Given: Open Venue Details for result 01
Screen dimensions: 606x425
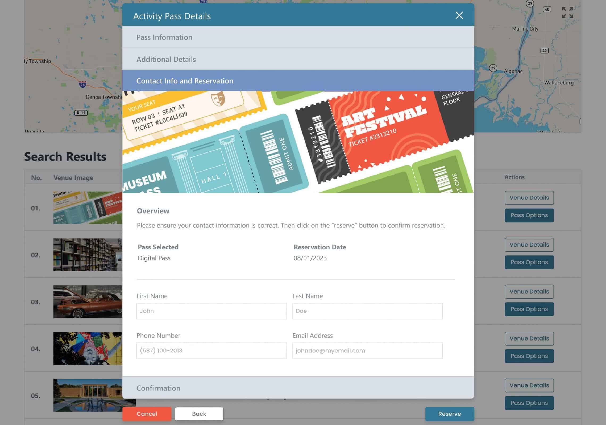Looking at the screenshot, I should coord(529,198).
